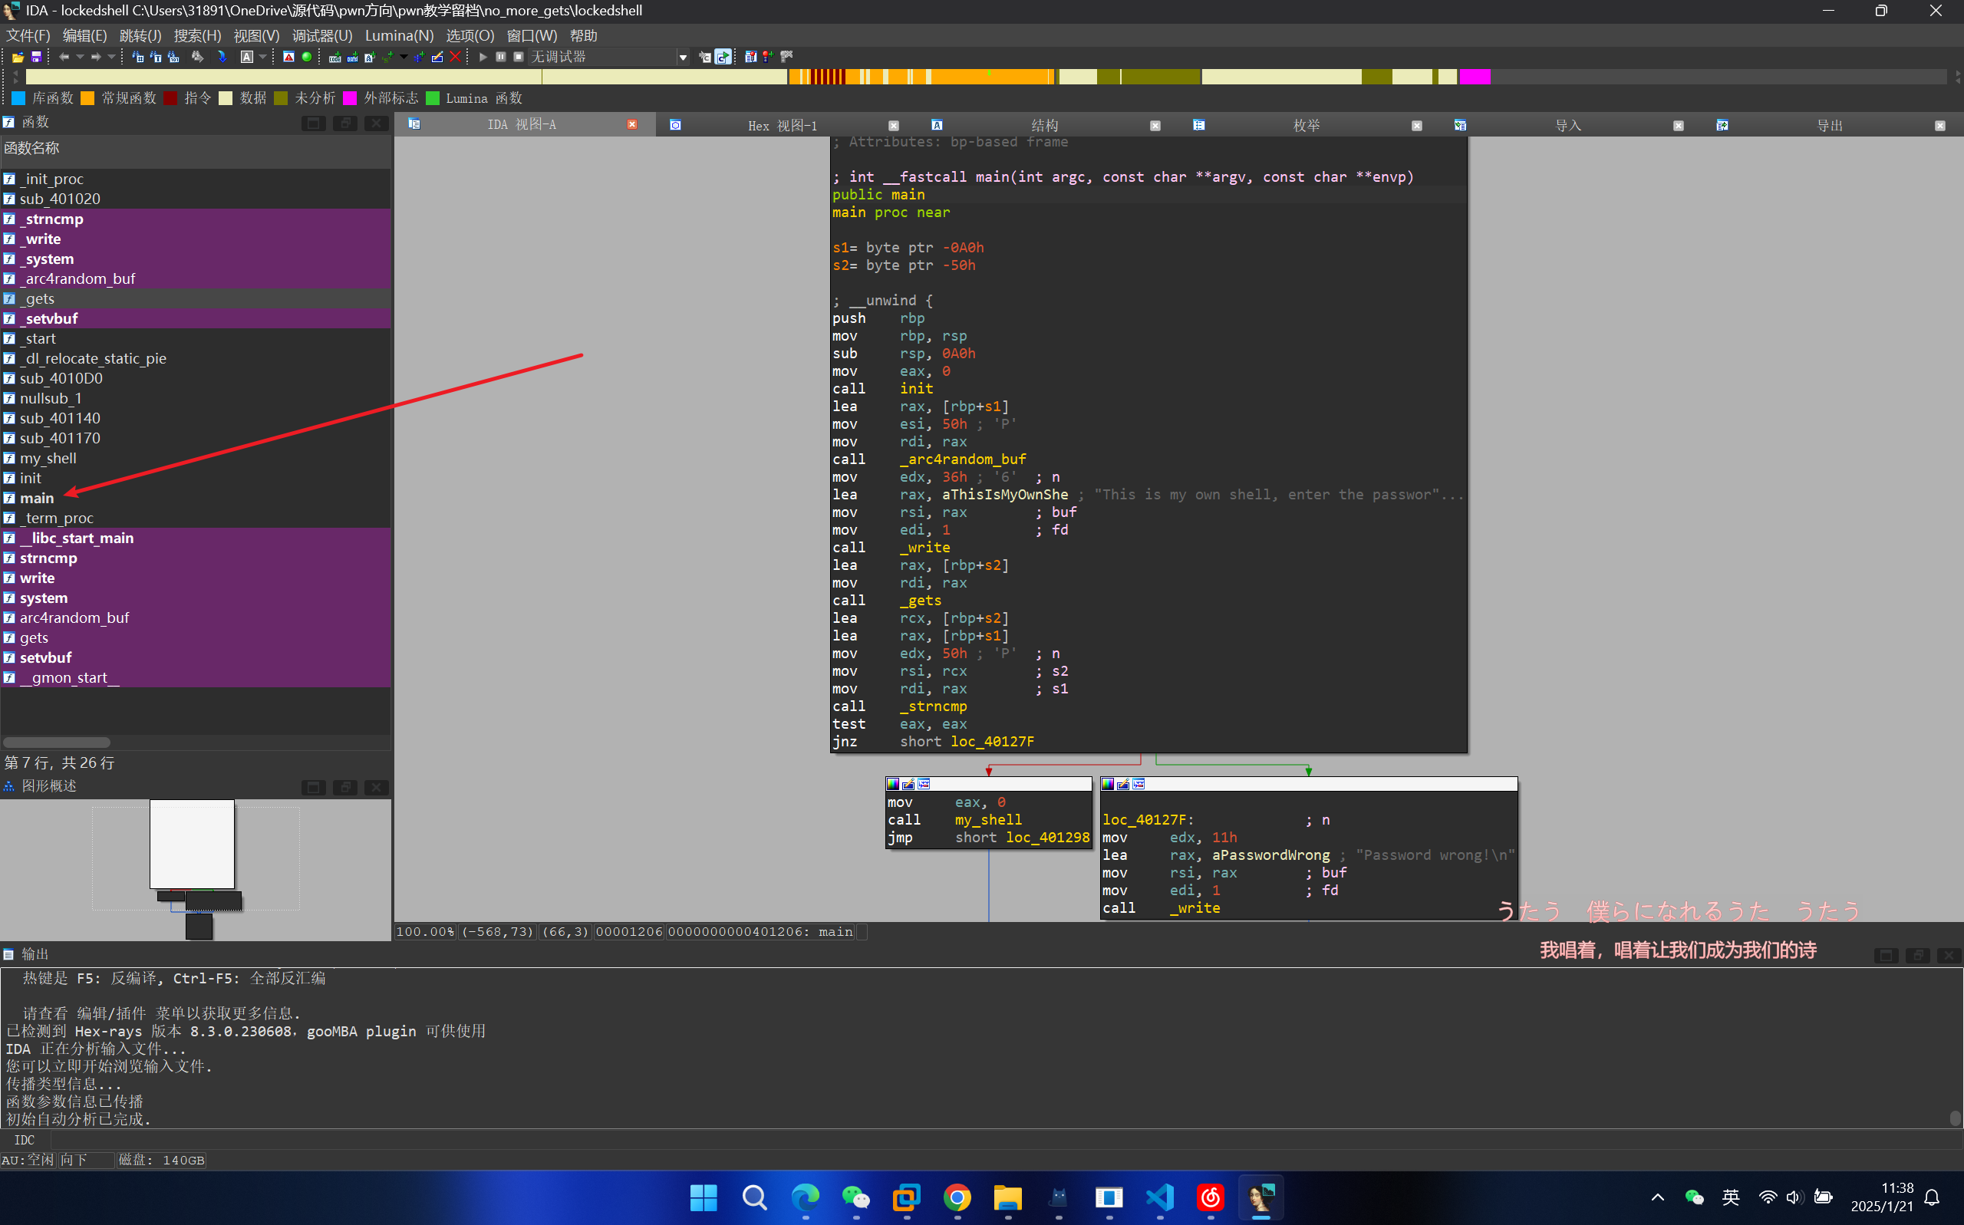The image size is (1964, 1225).
Task: Click the highlighted C play toolbar icon
Action: (723, 57)
